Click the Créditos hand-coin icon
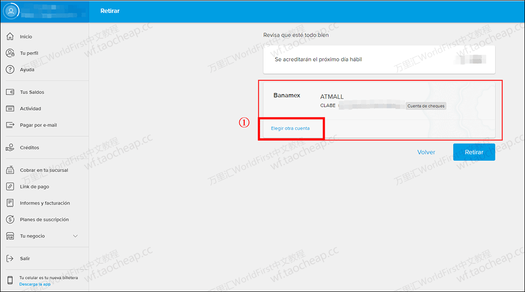The image size is (525, 292). pos(10,147)
